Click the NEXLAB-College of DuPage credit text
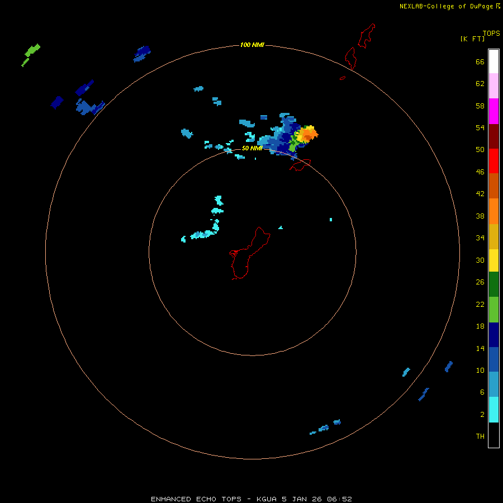Image resolution: width=503 pixels, height=503 pixels. (446, 6)
